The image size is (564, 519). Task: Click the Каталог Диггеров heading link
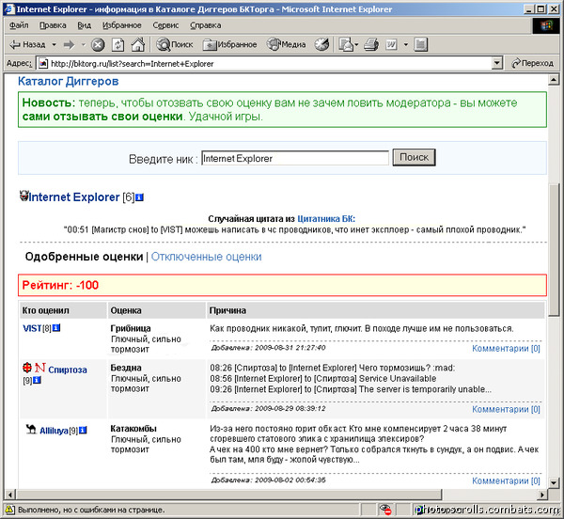point(69,81)
